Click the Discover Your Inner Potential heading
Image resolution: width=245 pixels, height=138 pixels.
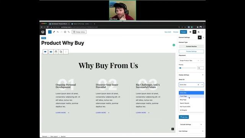pos(107,86)
